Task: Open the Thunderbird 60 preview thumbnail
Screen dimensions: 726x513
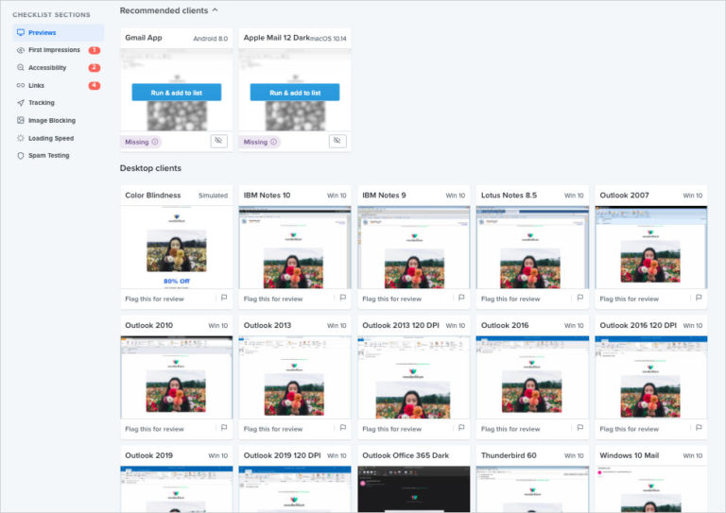Action: 532,489
